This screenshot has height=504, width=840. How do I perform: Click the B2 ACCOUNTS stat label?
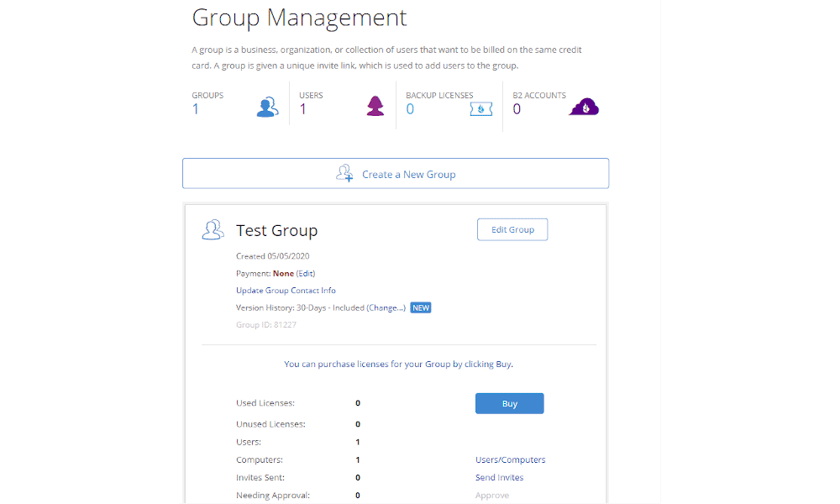(539, 95)
